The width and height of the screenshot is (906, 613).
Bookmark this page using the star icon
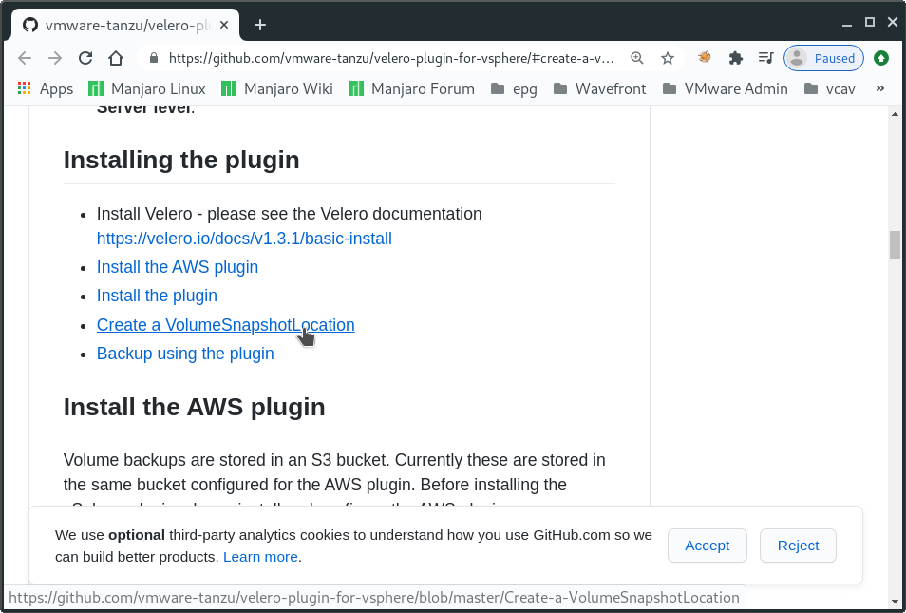point(667,58)
